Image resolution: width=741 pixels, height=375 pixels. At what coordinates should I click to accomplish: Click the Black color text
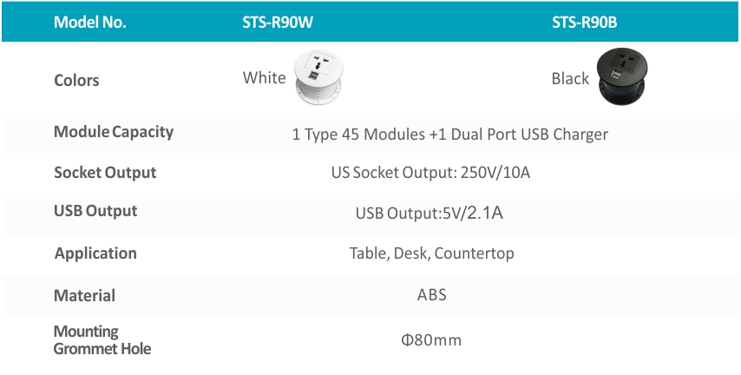[x=570, y=78]
